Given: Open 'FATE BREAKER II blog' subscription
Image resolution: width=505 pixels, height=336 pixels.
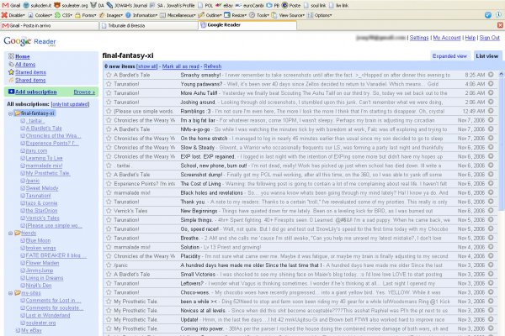Looking at the screenshot, I should (56, 255).
